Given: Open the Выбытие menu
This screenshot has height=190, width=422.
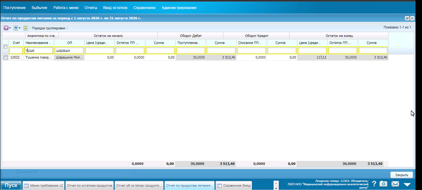Looking at the screenshot, I should [x=39, y=8].
